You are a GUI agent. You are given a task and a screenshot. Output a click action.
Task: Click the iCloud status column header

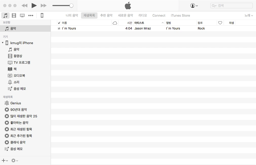[x=115, y=23]
